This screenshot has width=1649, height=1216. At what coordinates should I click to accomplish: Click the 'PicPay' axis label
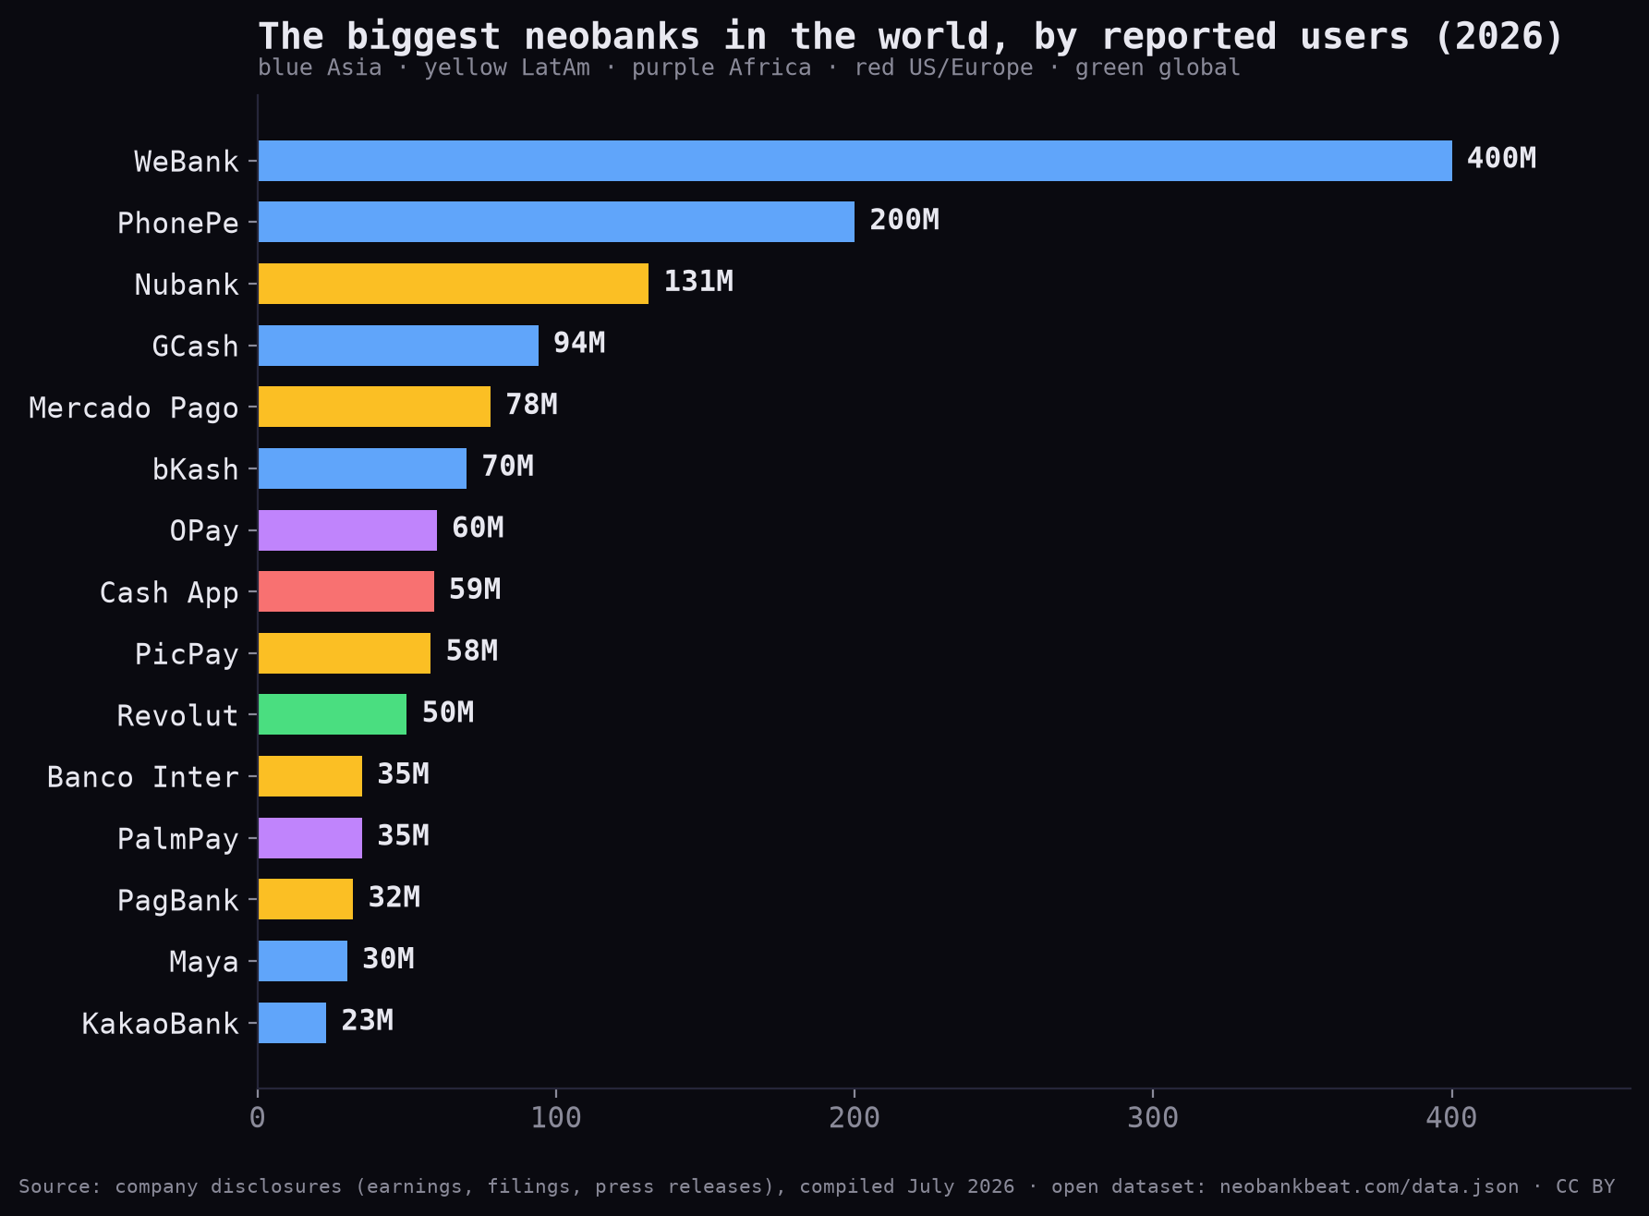click(187, 654)
